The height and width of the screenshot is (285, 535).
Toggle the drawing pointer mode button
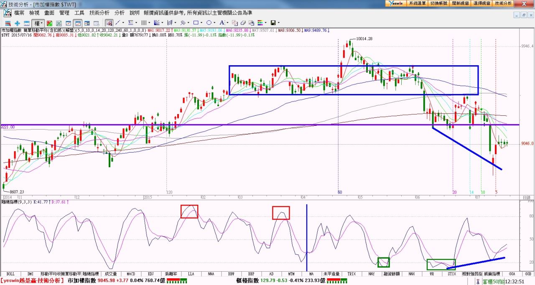(109, 23)
